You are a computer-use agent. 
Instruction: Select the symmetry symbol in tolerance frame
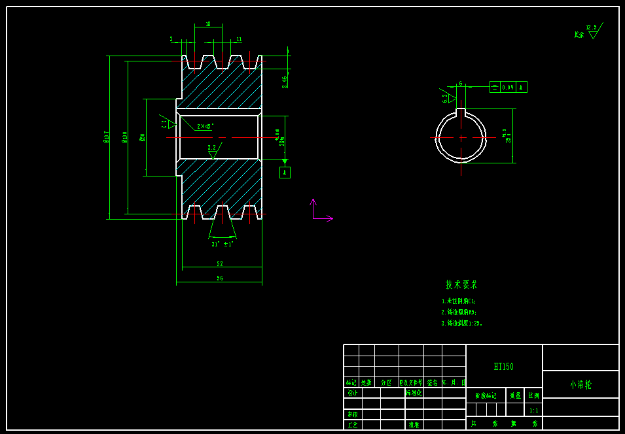click(495, 87)
